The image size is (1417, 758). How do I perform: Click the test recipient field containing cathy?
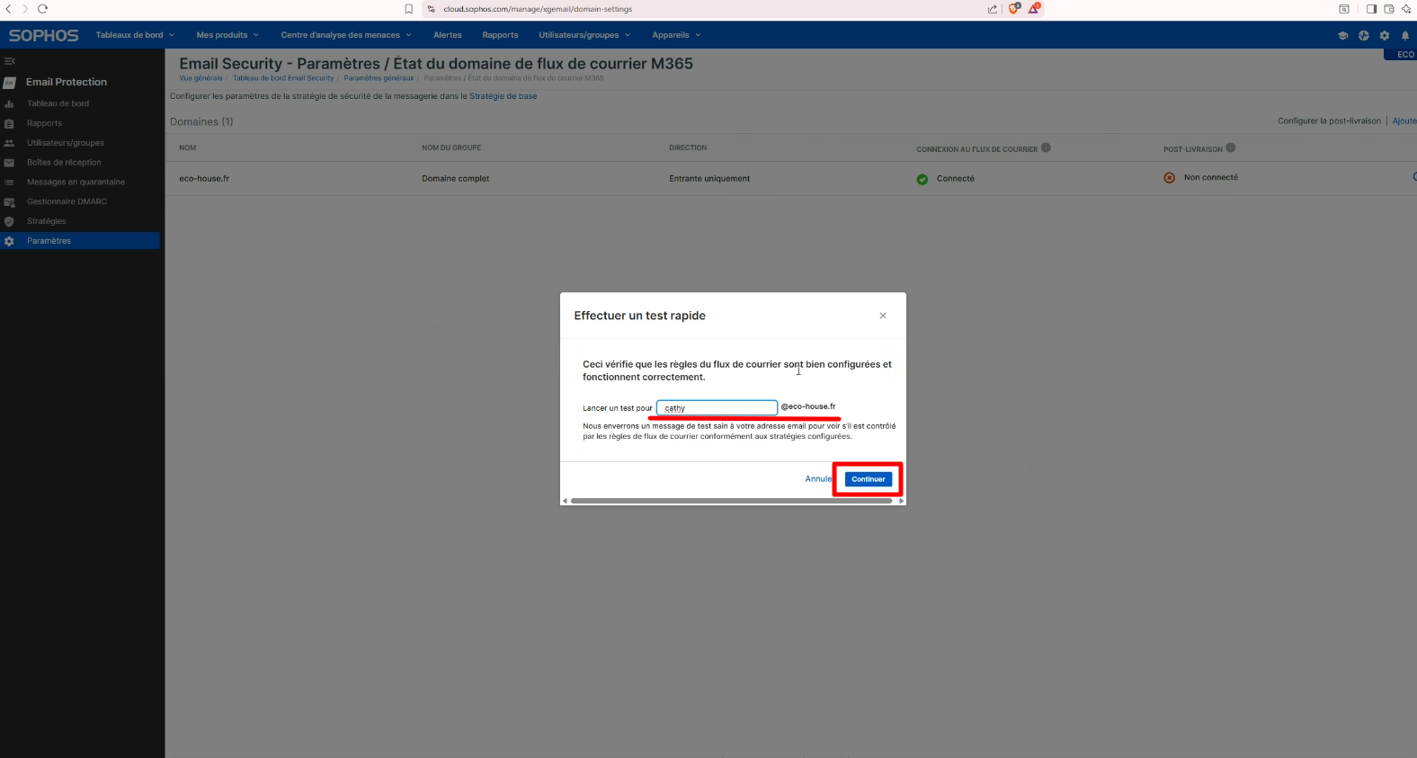717,408
